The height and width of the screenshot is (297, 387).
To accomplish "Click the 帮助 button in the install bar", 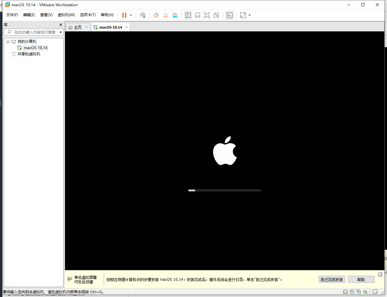I will [x=361, y=280].
